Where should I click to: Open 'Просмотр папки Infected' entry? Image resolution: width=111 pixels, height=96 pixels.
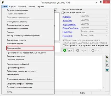30,64
